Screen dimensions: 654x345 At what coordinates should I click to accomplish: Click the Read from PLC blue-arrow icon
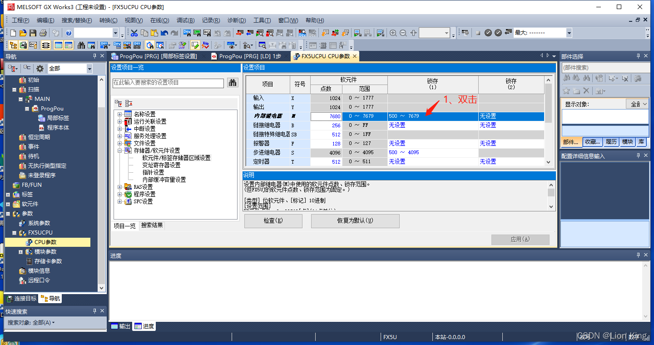(x=250, y=33)
